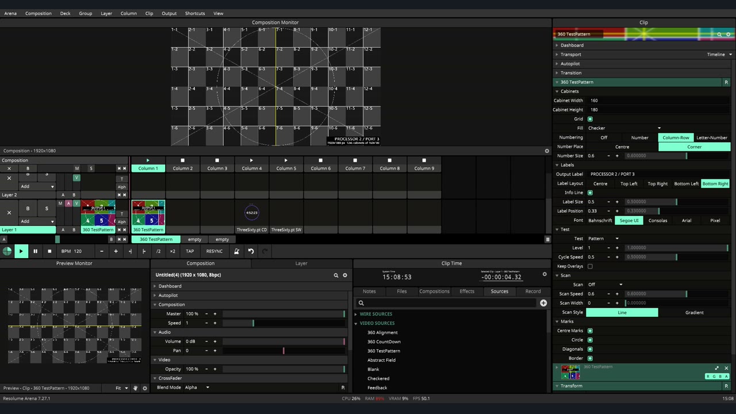Enable the Keep Overlays checkbox

590,266
